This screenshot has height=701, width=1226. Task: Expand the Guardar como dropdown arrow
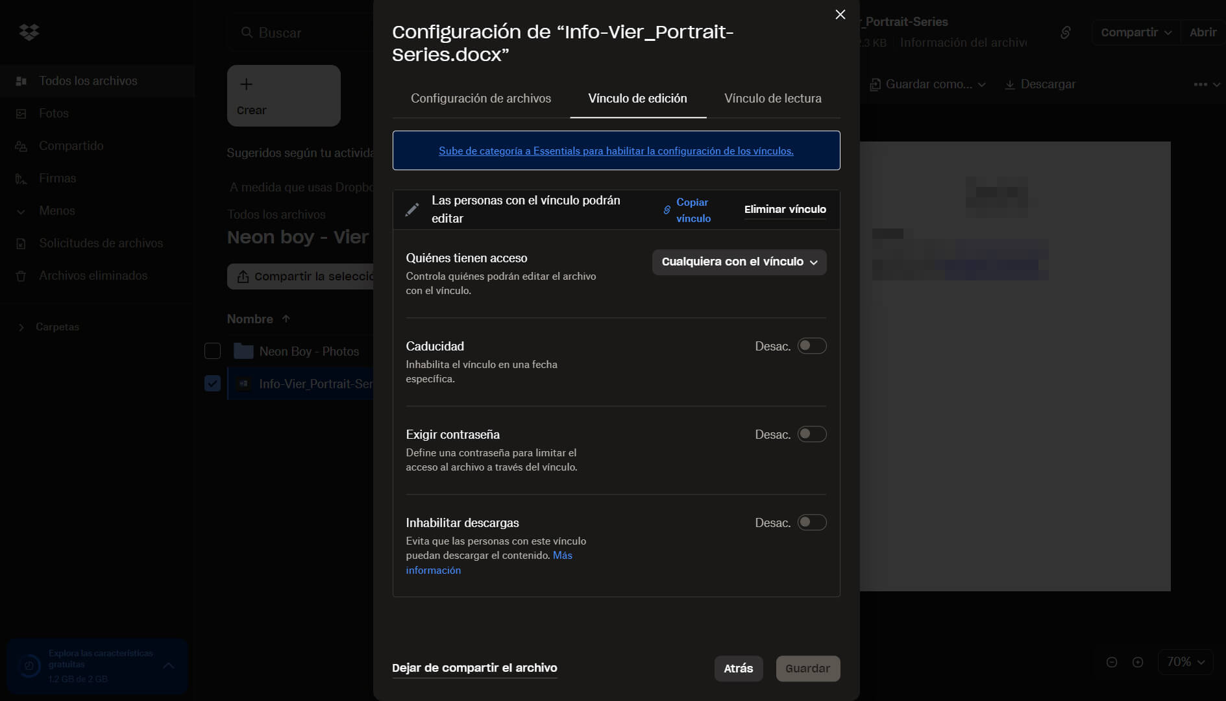[x=982, y=84]
